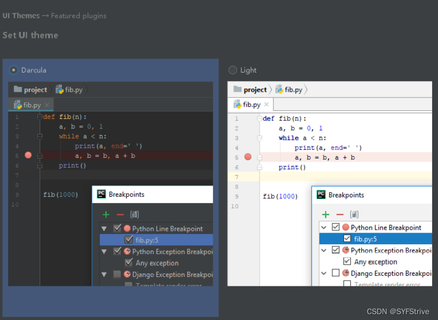Add a breakpoint with green plus in Darcula dialog
This screenshot has height=320, width=438.
[106, 214]
